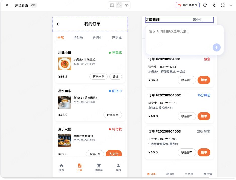Viewport: 236px width, 180px height.
Task: Click 接单 on order #20230904003
Action: point(204,152)
